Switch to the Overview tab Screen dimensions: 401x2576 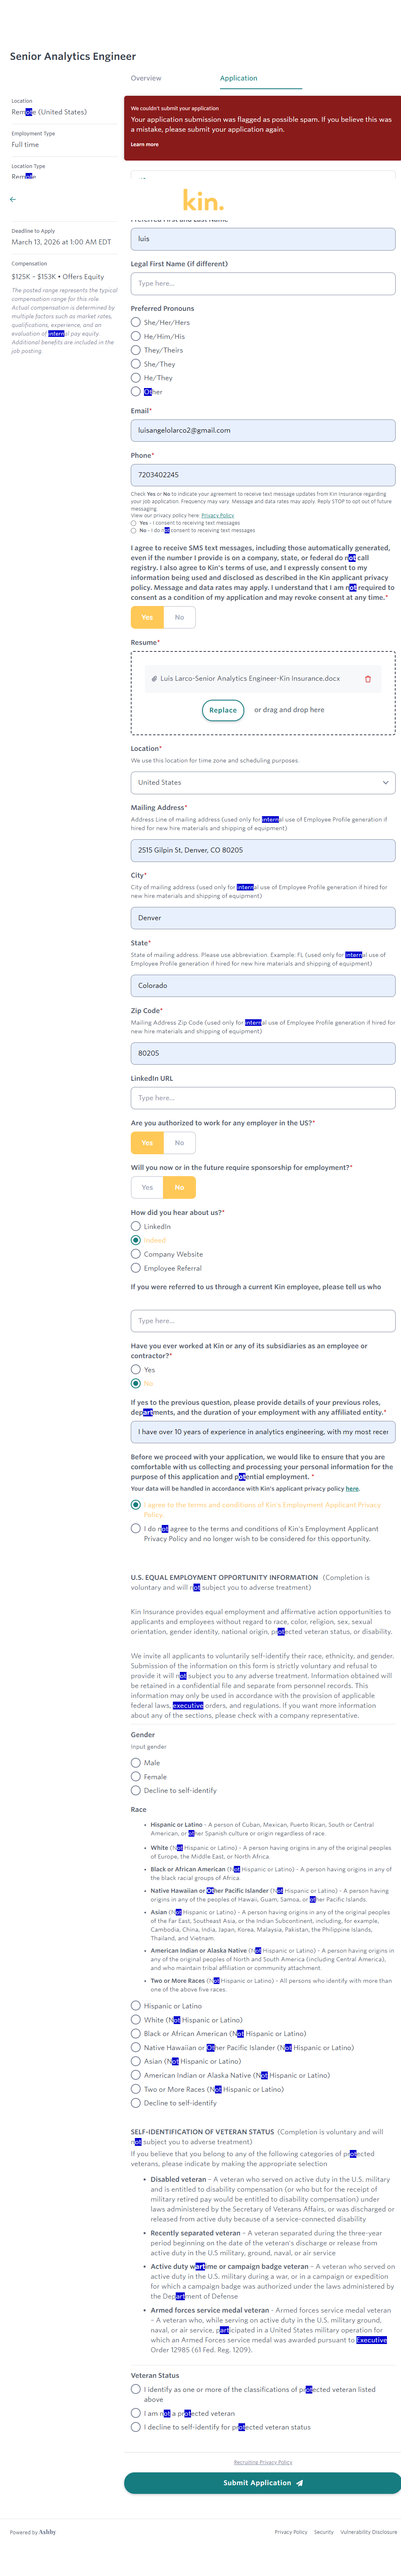pyautogui.click(x=146, y=78)
